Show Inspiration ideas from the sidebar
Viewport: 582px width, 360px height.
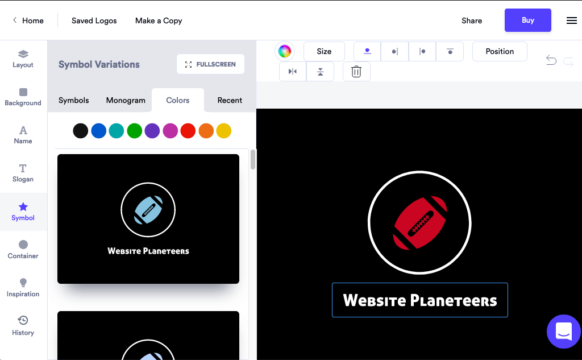[x=23, y=288]
